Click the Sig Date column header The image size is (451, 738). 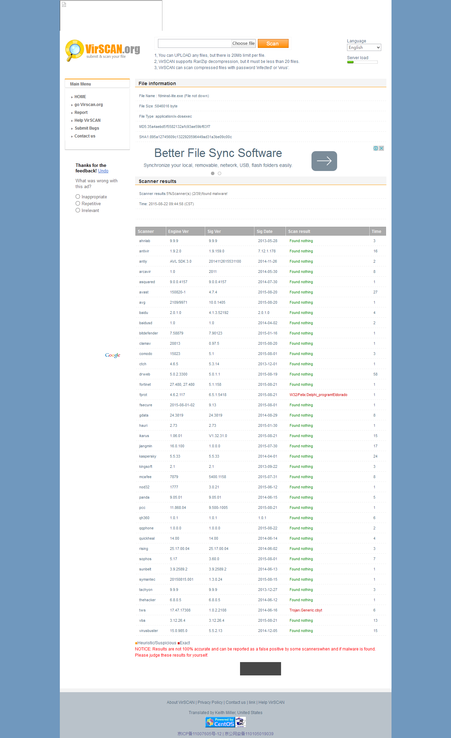pos(270,232)
